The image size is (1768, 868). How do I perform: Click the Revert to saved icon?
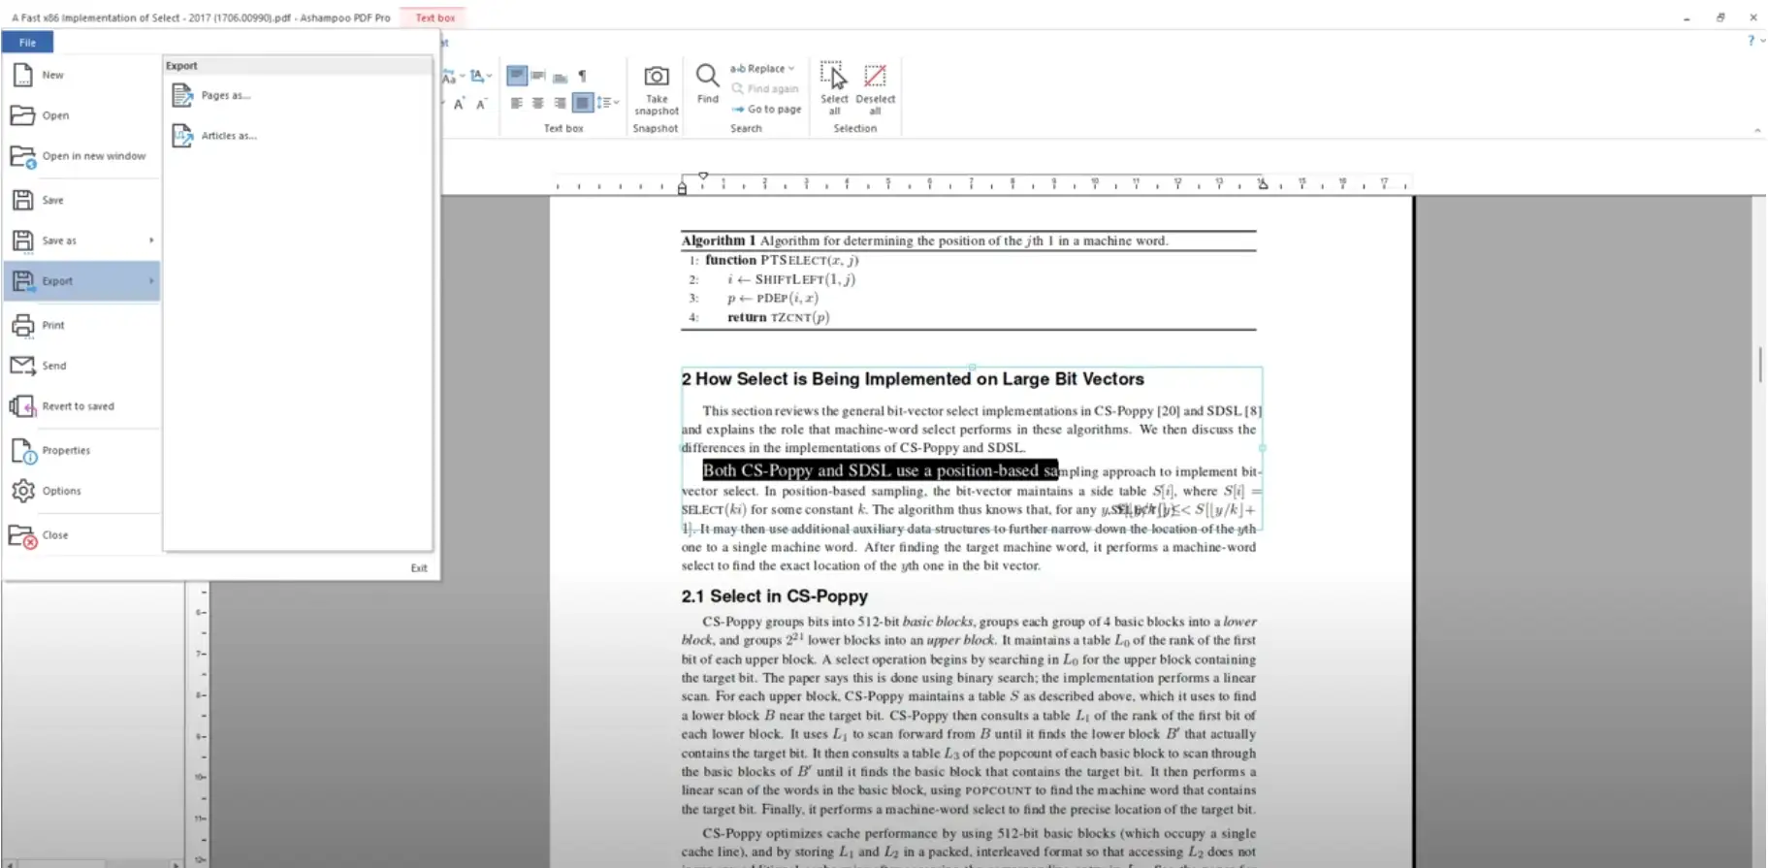[22, 406]
